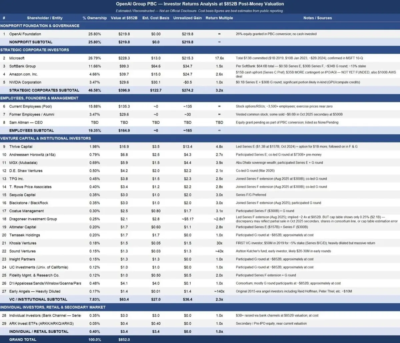This screenshot has height=343, width=400.
Task: Click the OpenAI Group PBC title text
Action: pos(200,4)
